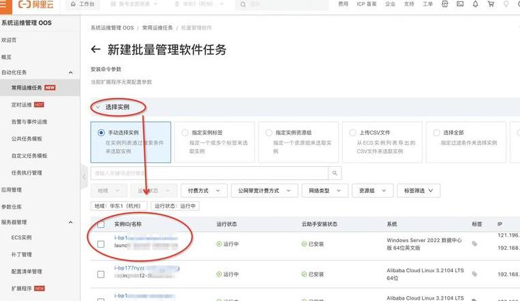Open the Cloud Shell terminal icon
The image size is (520, 301).
(x=460, y=4)
